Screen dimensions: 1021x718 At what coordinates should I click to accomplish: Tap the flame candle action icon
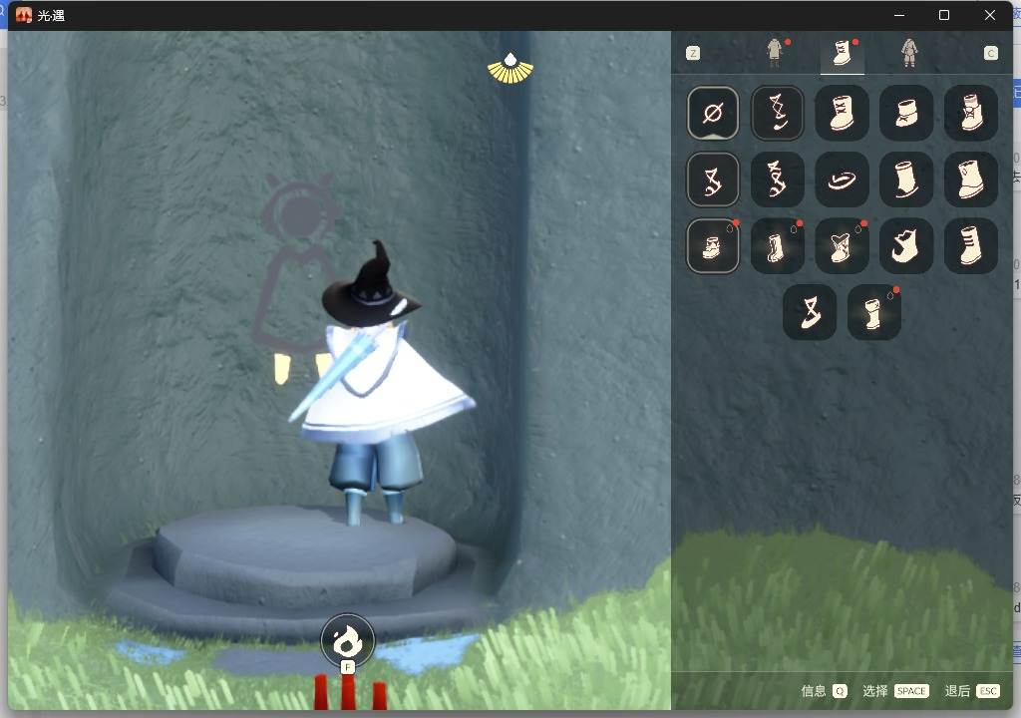tap(348, 640)
